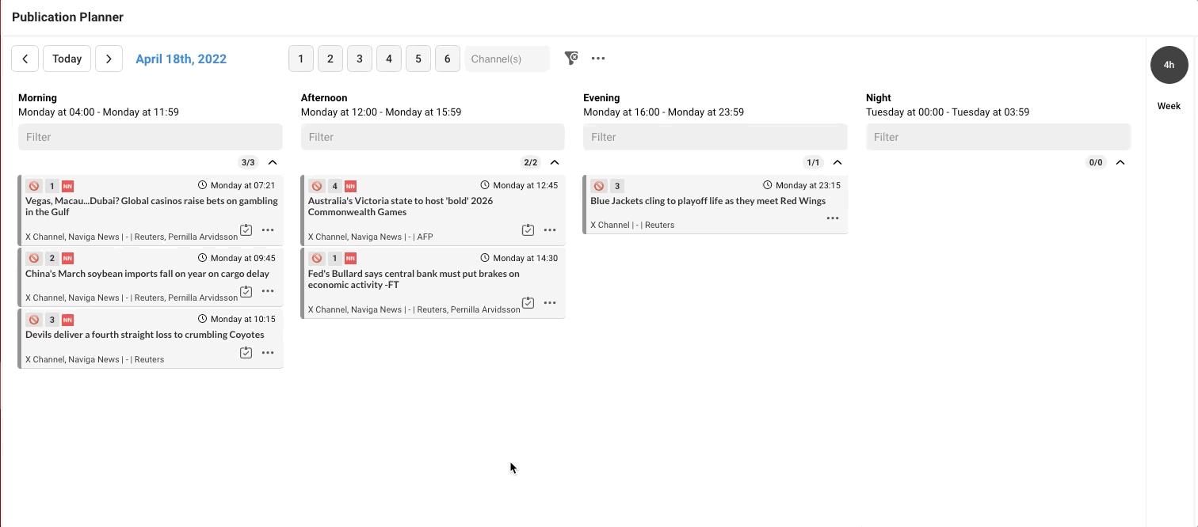Go to the next day arrow

(109, 59)
